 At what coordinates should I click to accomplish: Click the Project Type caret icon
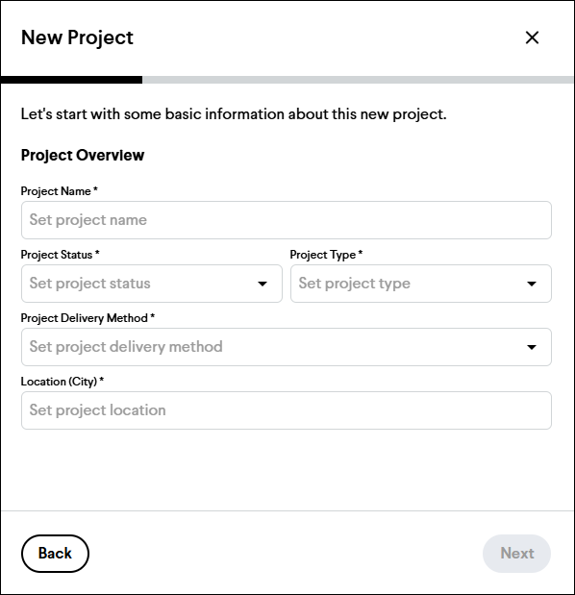pos(532,284)
